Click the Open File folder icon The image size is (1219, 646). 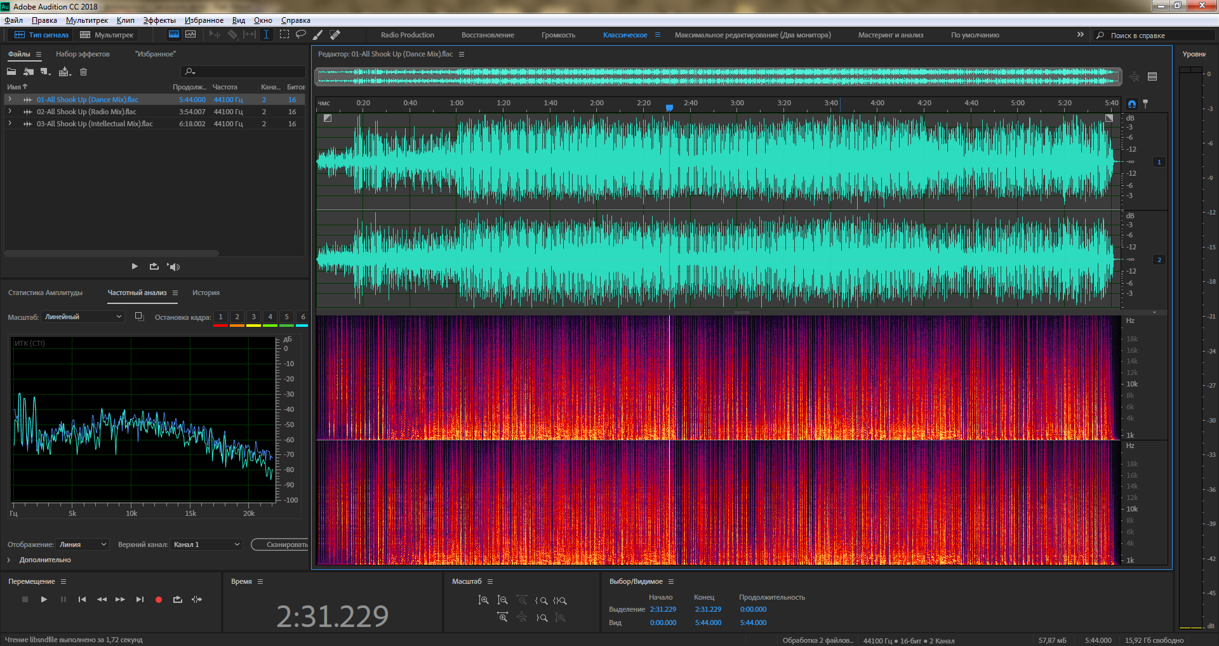11,72
